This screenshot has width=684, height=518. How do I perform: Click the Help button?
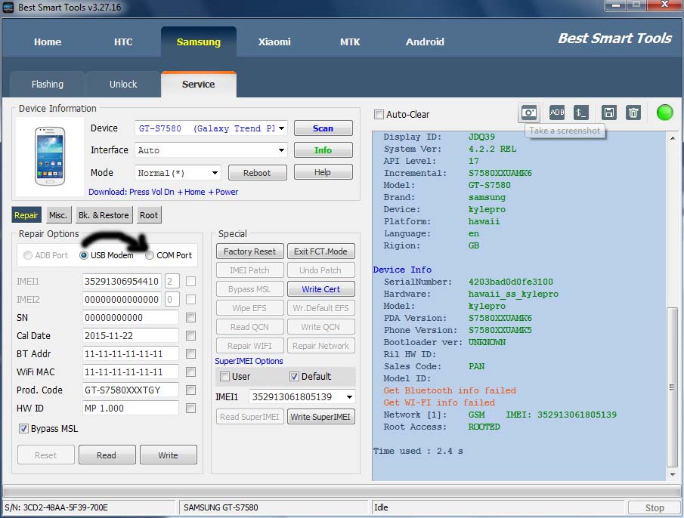323,172
